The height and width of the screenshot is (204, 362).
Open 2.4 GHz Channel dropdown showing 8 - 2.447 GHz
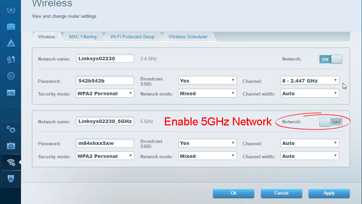tap(310, 80)
